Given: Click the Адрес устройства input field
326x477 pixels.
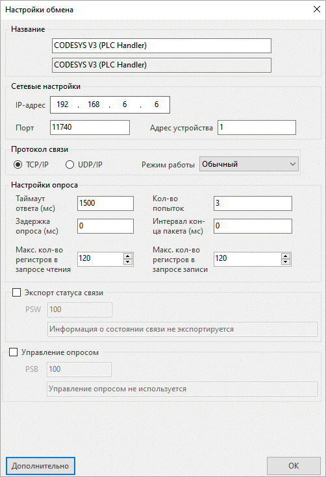Looking at the screenshot, I should 257,127.
